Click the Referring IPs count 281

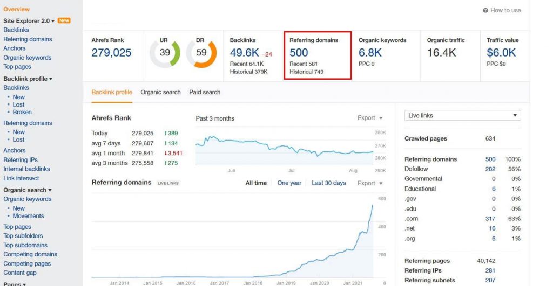tap(490, 270)
